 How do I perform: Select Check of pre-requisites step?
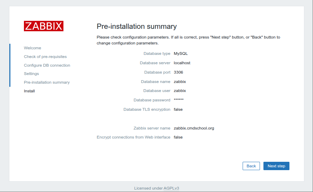[x=45, y=57]
